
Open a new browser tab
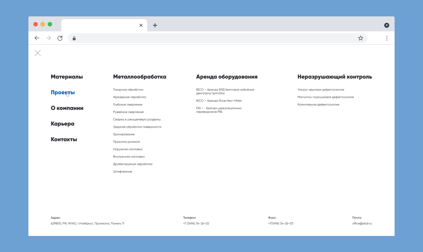(155, 25)
